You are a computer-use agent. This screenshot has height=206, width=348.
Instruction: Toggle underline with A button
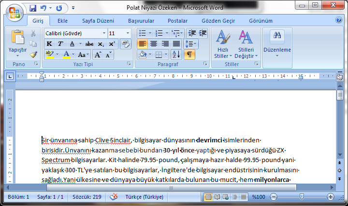72,44
